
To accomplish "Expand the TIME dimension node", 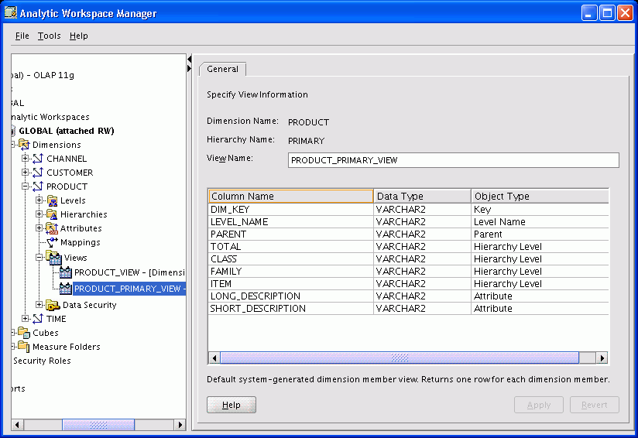I will point(26,319).
